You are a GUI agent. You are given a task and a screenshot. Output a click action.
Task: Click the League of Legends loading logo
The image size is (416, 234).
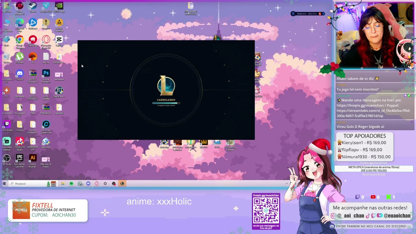point(166,86)
